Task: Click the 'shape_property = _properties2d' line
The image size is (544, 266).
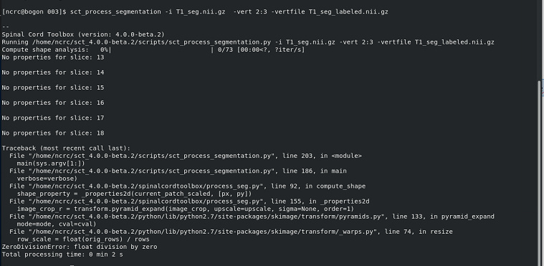Action: pos(134,194)
